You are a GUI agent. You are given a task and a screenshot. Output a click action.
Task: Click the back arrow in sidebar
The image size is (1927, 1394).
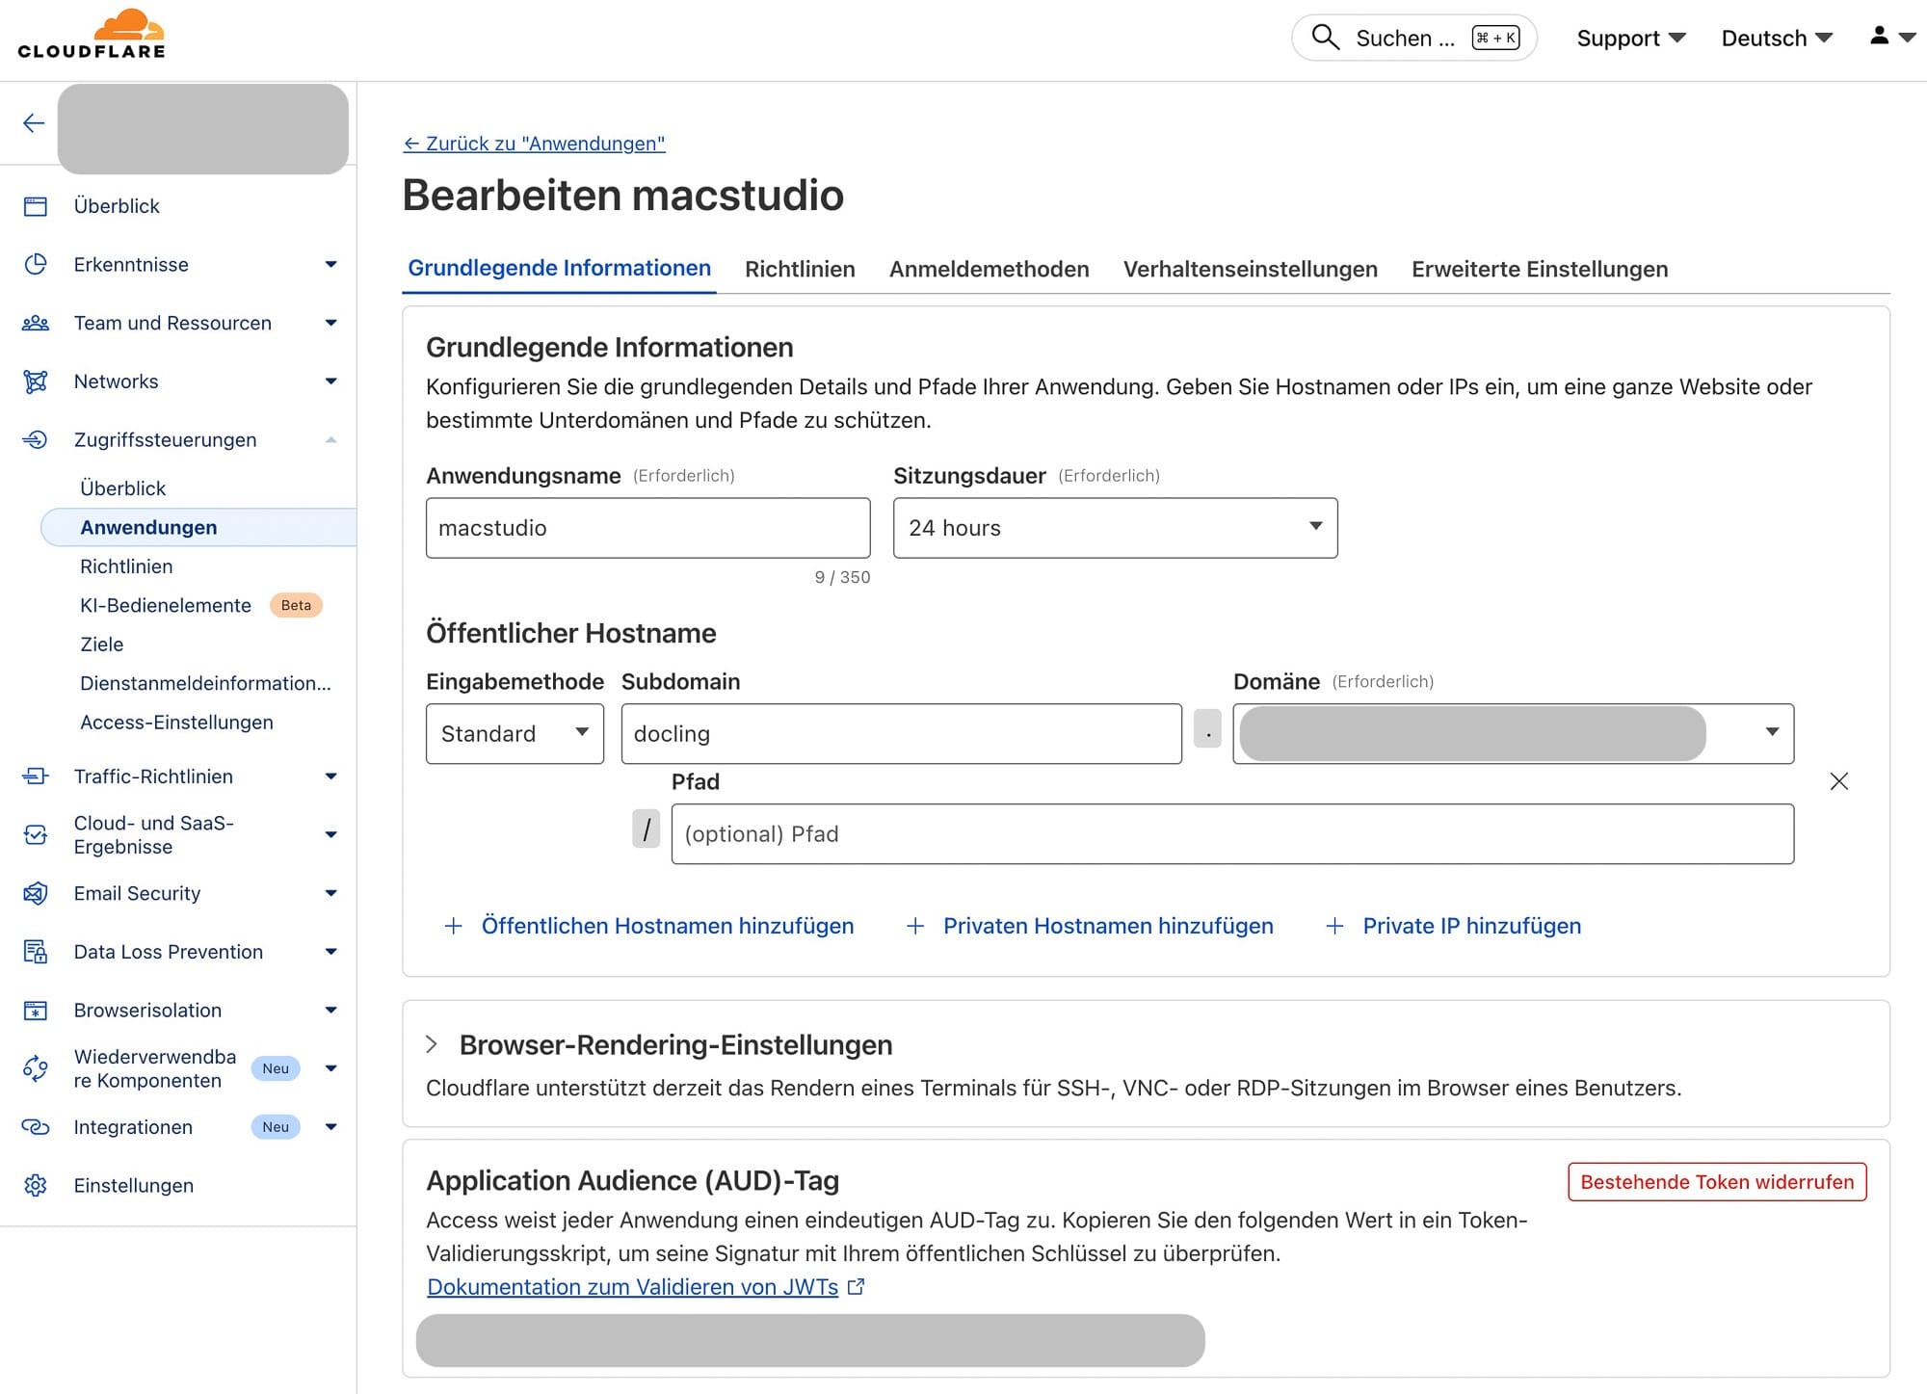coord(34,123)
